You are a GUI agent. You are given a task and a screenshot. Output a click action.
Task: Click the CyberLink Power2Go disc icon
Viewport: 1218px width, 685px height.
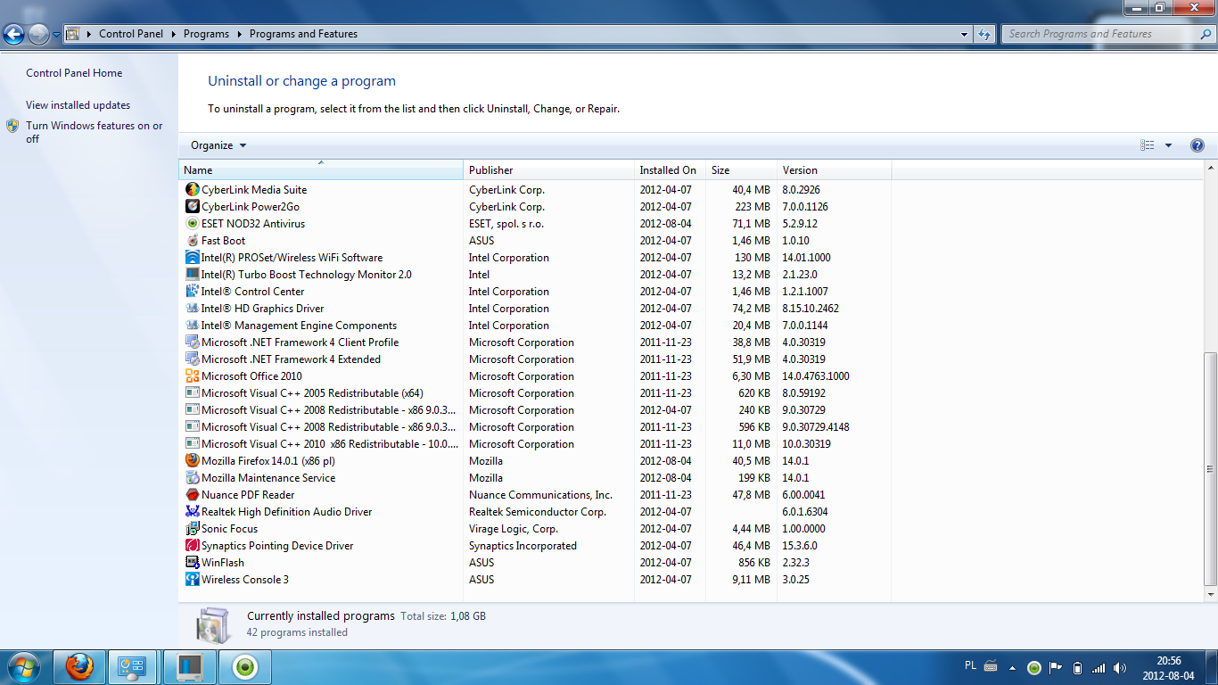[x=192, y=207]
